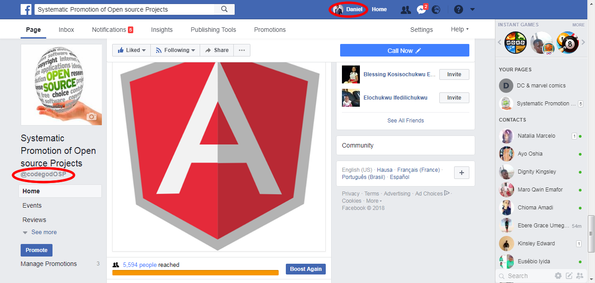
Task: Open the Publishing Tools tab
Action: coord(213,30)
